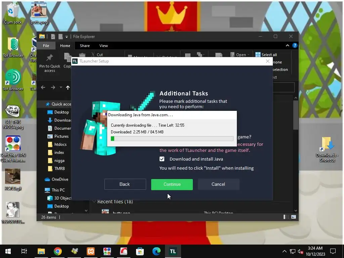Open the Windows Start menu
Screen dimensions: 344x258
8,251
